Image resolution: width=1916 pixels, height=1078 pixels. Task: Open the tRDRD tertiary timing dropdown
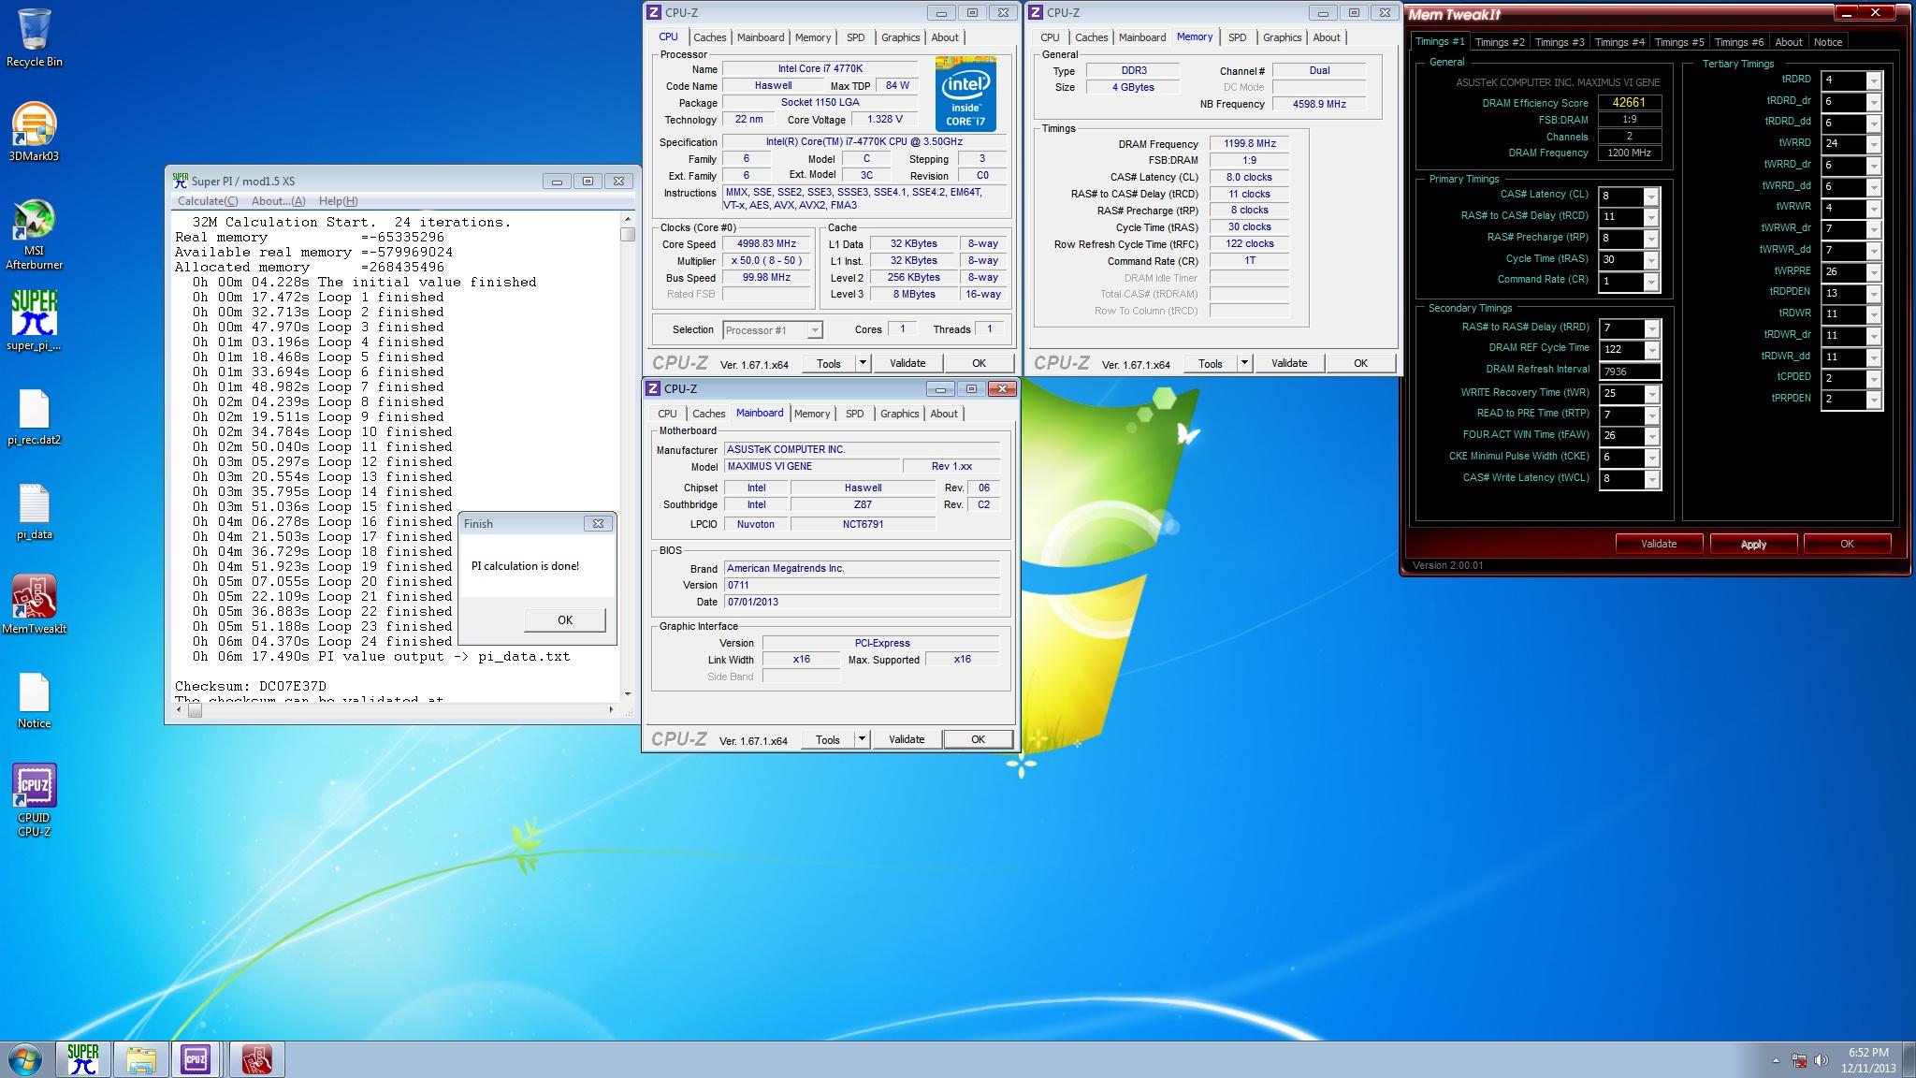click(1873, 80)
